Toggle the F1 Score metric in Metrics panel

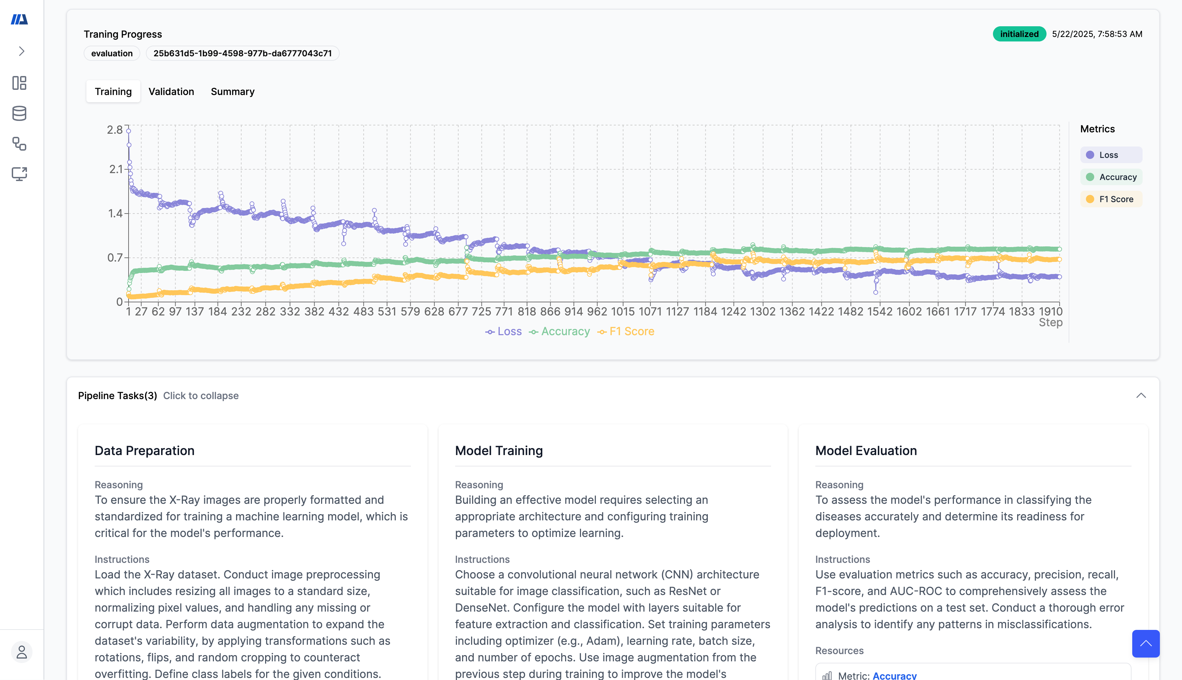(x=1110, y=199)
